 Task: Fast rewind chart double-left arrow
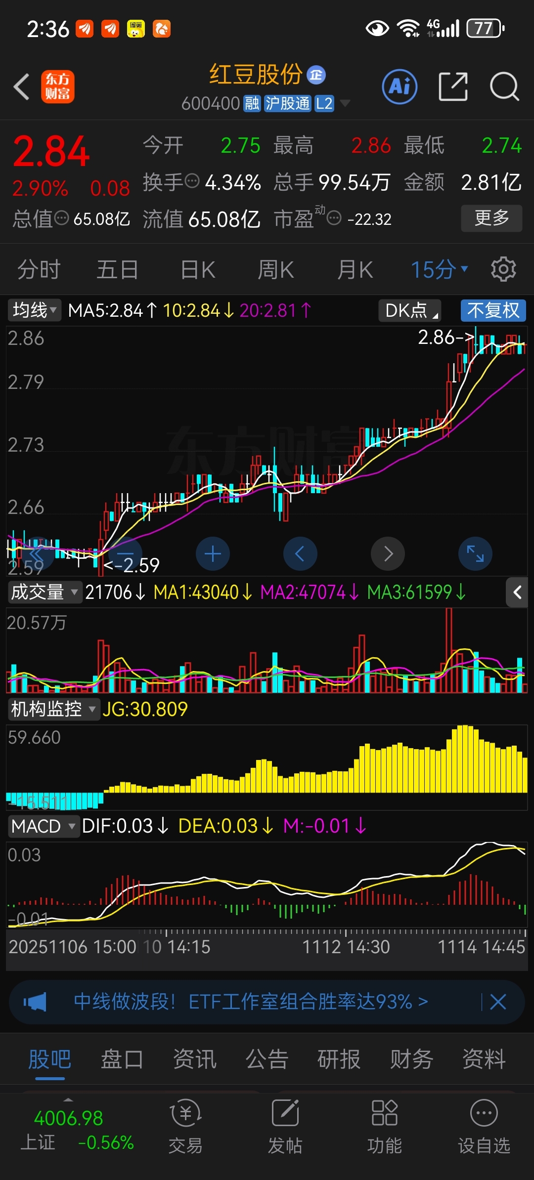(38, 554)
